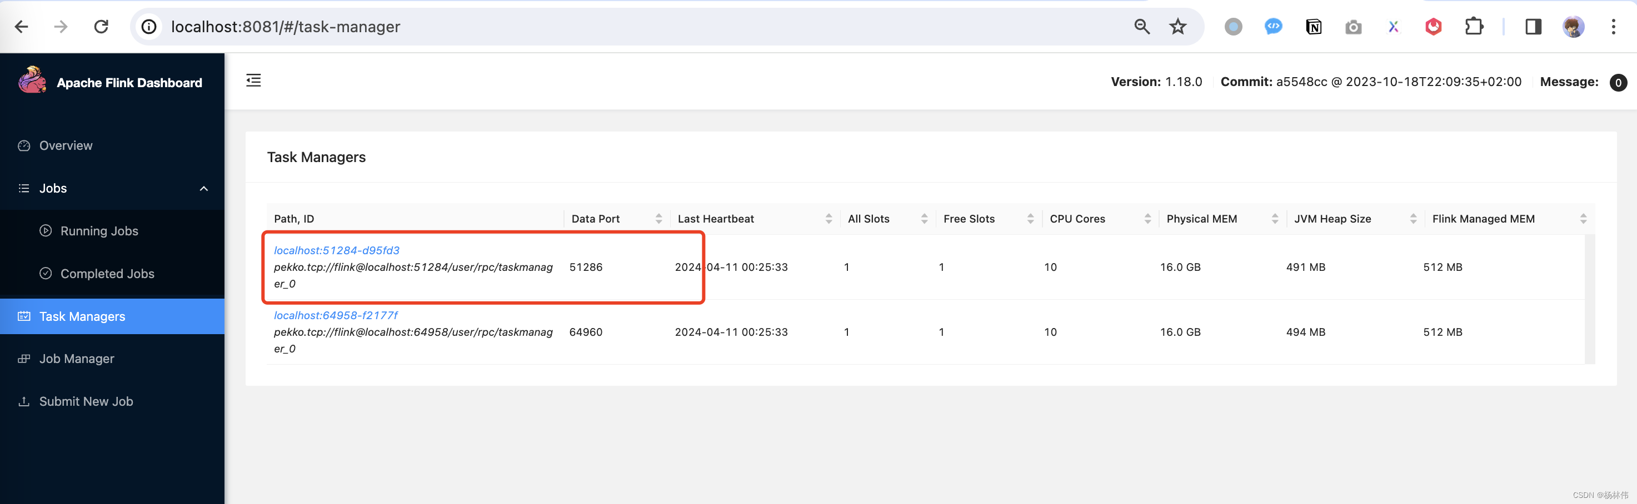This screenshot has height=504, width=1637.
Task: Sort by JVM Heap Size column
Action: coord(1413,219)
